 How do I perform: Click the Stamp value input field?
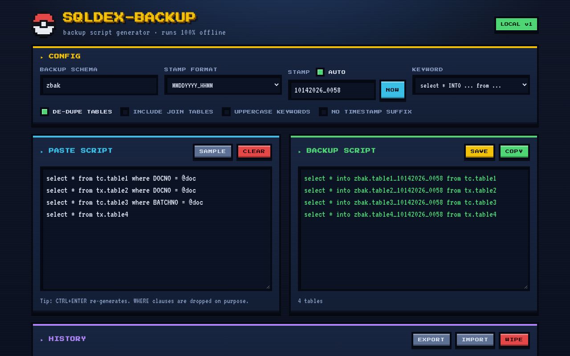(332, 90)
